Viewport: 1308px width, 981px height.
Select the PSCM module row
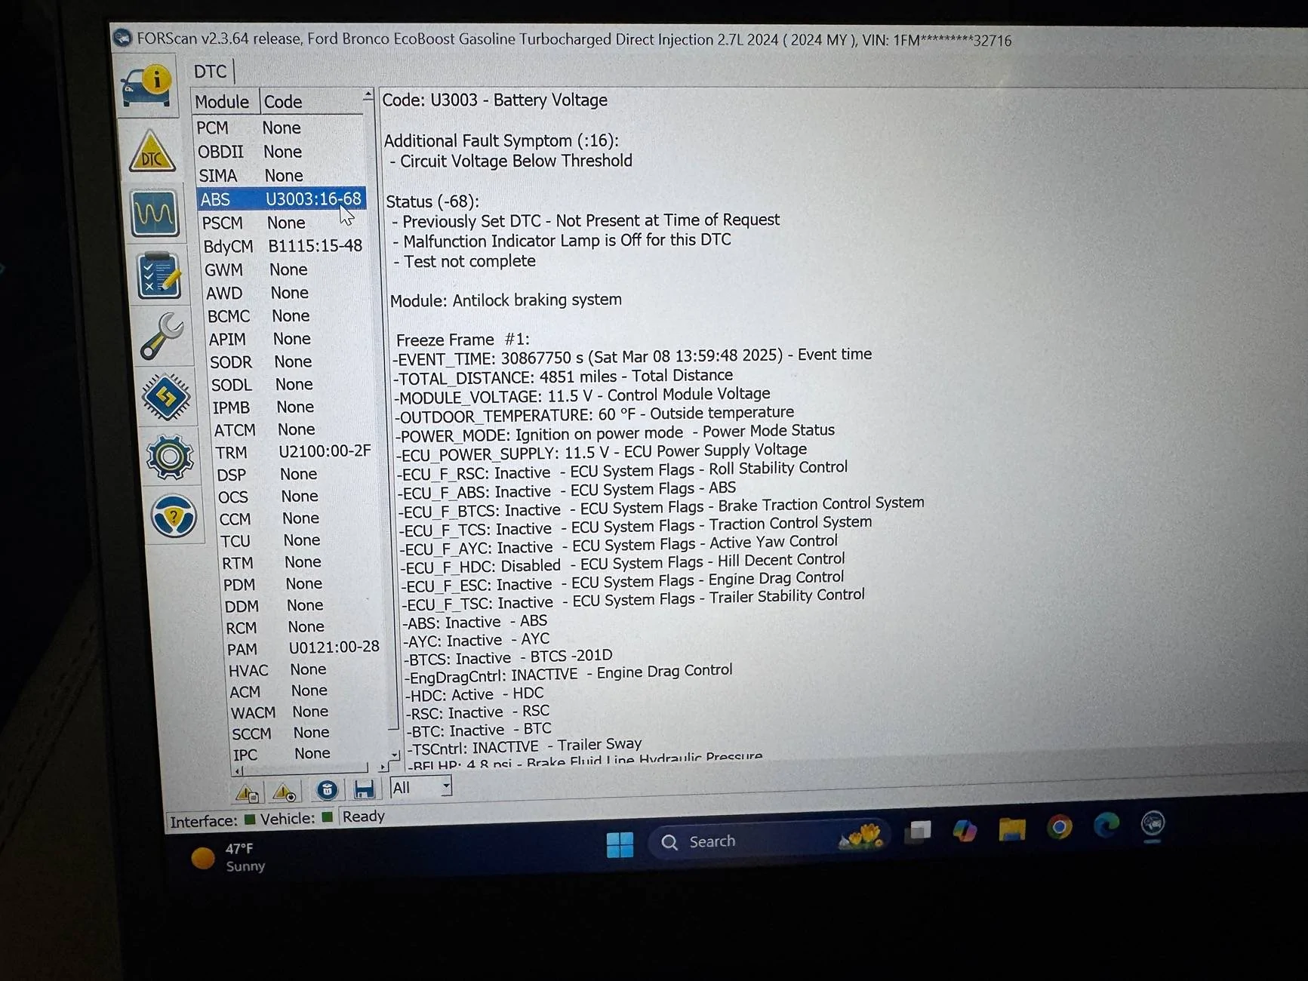coord(284,223)
